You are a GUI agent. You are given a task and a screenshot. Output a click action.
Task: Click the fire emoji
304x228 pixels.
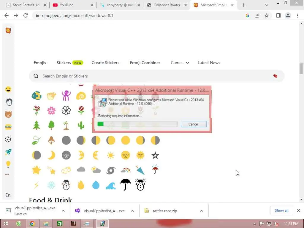[x=81, y=185]
